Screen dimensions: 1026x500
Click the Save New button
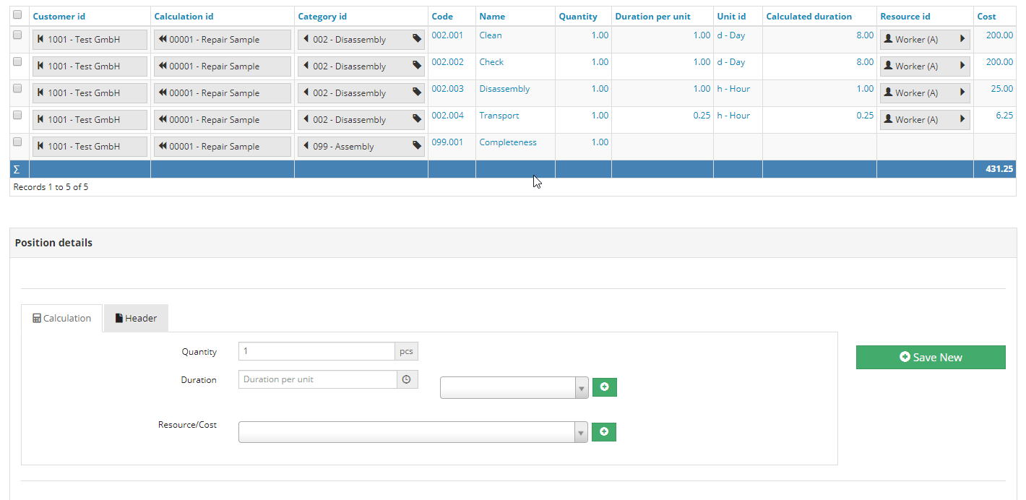(x=931, y=357)
